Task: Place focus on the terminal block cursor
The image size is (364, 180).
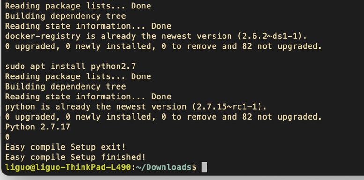Action: (x=204, y=167)
